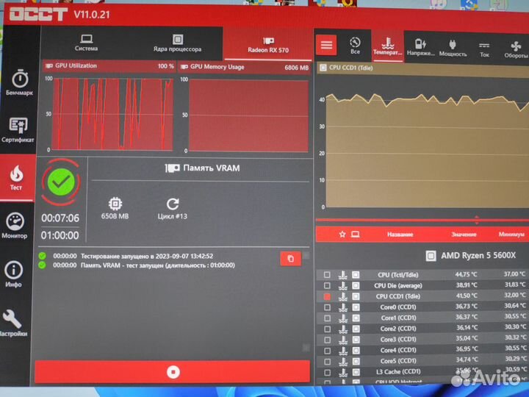Select the Radeon RX 570 tab
This screenshot has width=529, height=397.
[268, 45]
